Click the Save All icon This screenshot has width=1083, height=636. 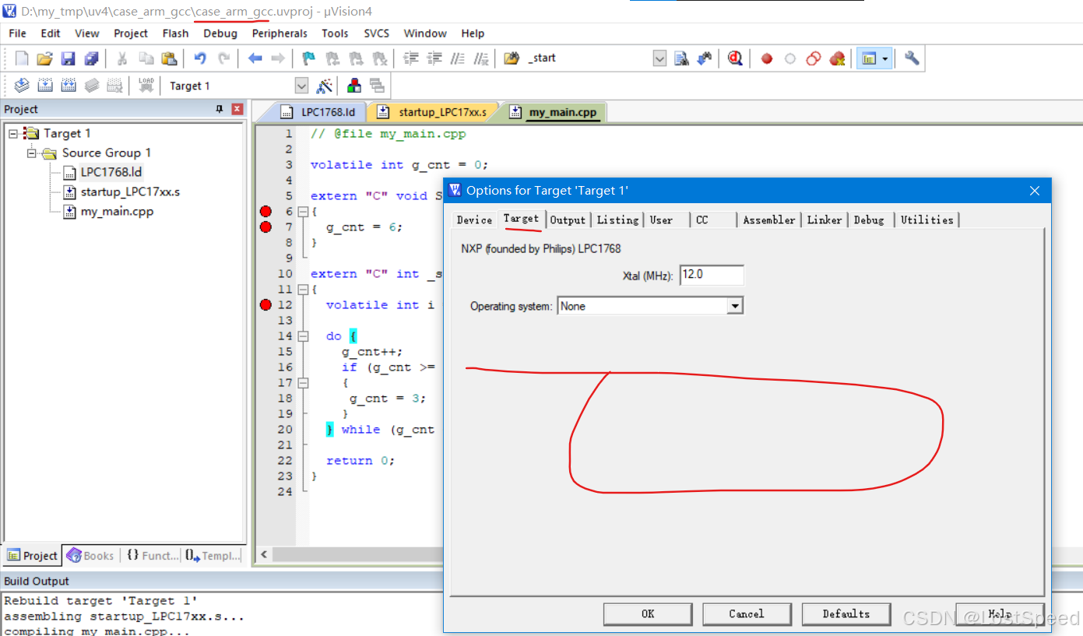[91, 58]
